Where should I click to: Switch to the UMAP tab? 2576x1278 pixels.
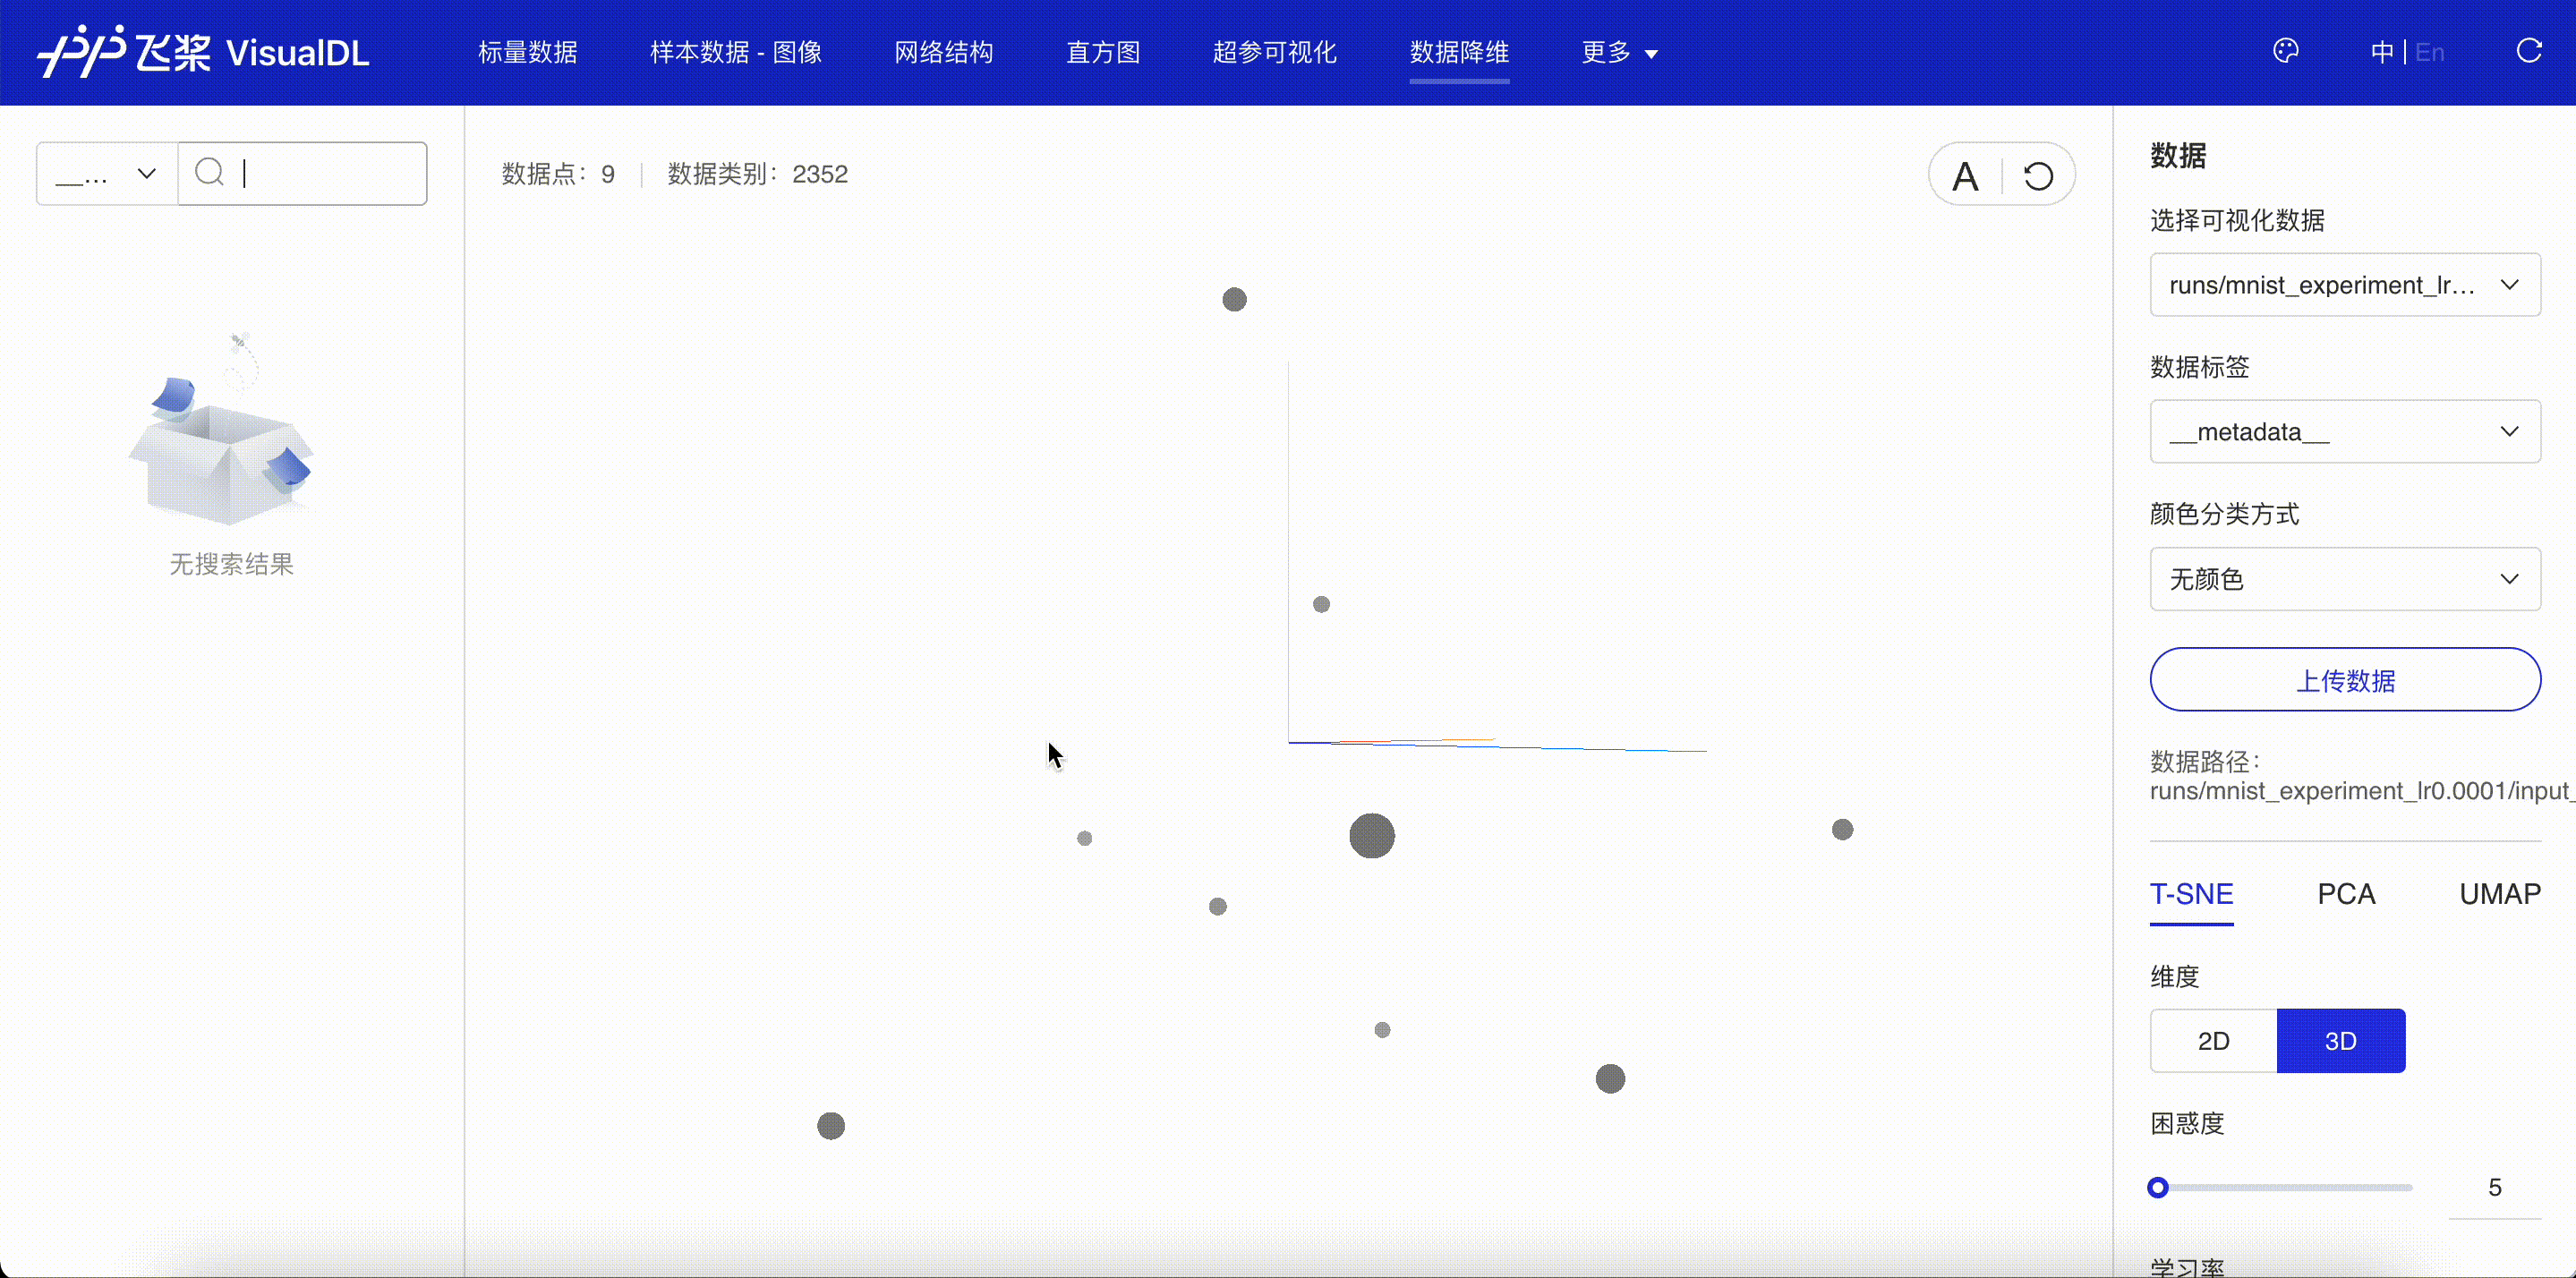click(x=2499, y=894)
